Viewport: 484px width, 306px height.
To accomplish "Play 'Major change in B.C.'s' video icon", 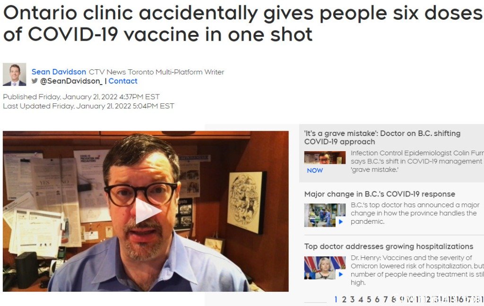I will pyautogui.click(x=341, y=221).
